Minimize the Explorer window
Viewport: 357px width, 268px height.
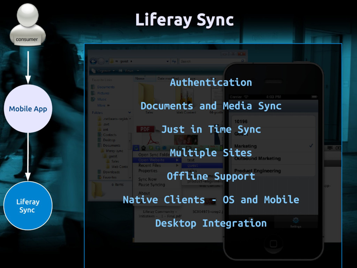(x=225, y=54)
